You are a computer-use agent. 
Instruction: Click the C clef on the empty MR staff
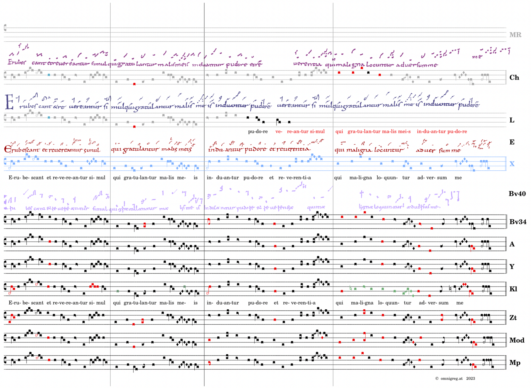pyautogui.click(x=5, y=28)
